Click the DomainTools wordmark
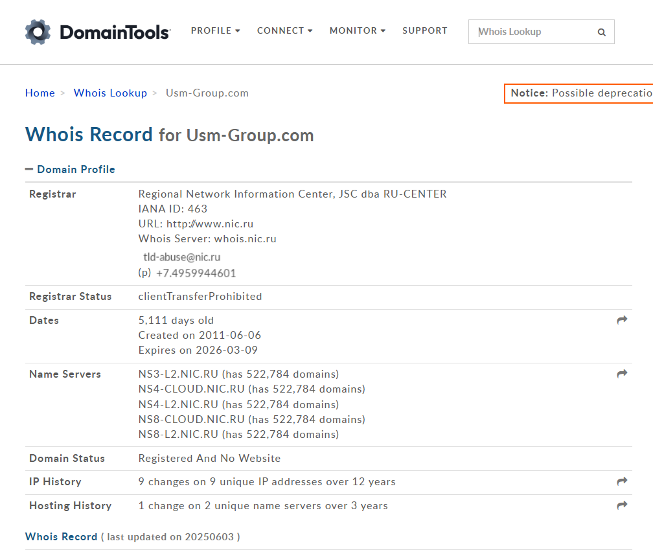The width and height of the screenshot is (653, 550). pos(115,32)
